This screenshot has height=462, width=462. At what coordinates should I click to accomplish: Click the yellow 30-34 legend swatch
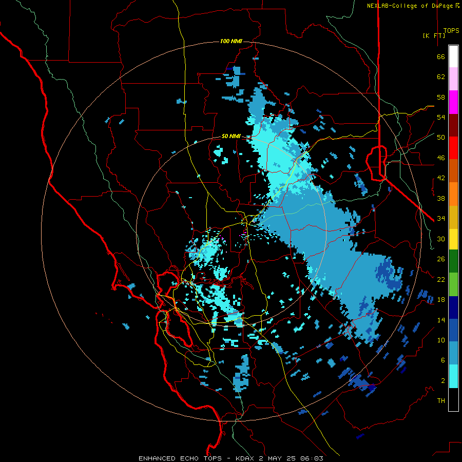453,239
